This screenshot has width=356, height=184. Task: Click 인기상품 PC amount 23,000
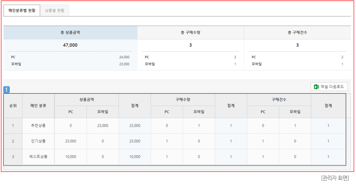pyautogui.click(x=71, y=141)
